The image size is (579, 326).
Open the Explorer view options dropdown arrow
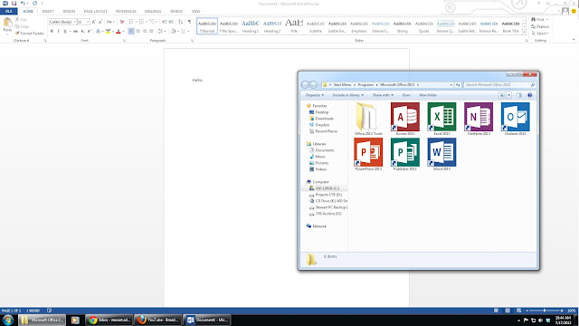pyautogui.click(x=508, y=95)
